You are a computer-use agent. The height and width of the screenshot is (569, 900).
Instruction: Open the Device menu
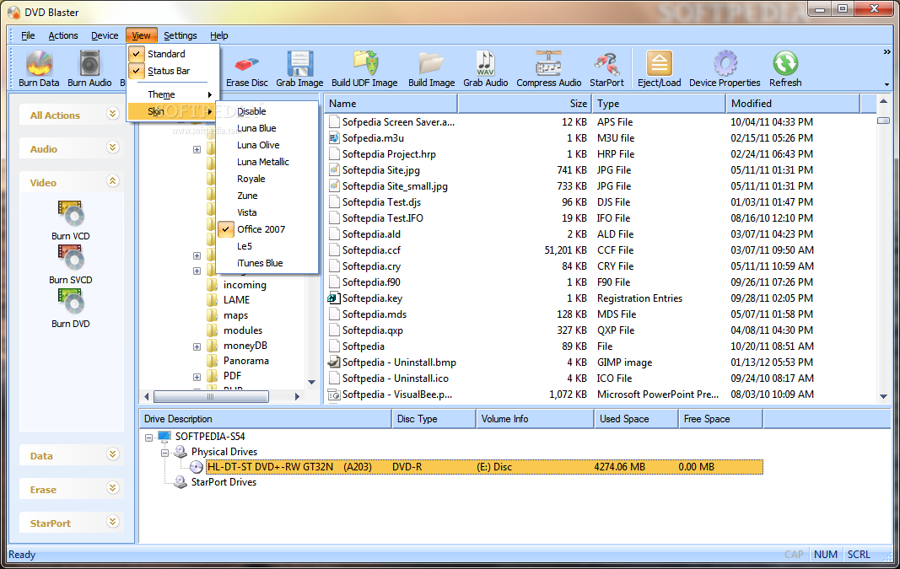105,35
